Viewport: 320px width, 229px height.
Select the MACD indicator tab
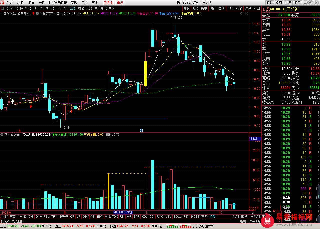coord(22,217)
